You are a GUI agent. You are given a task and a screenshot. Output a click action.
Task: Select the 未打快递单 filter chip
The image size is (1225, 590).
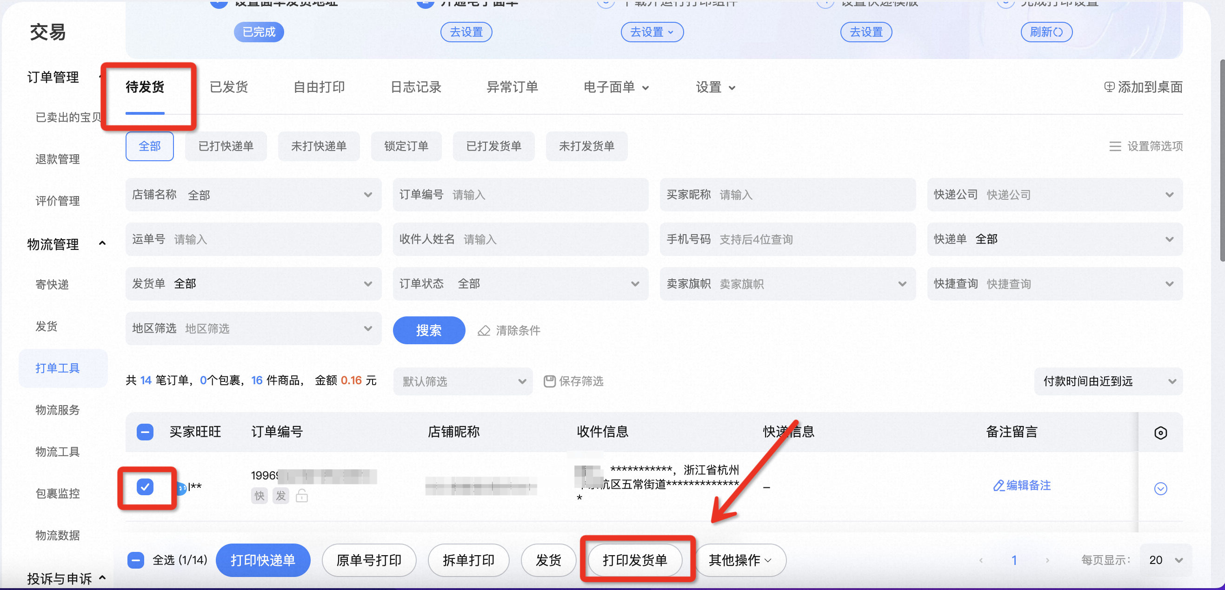[x=319, y=146]
